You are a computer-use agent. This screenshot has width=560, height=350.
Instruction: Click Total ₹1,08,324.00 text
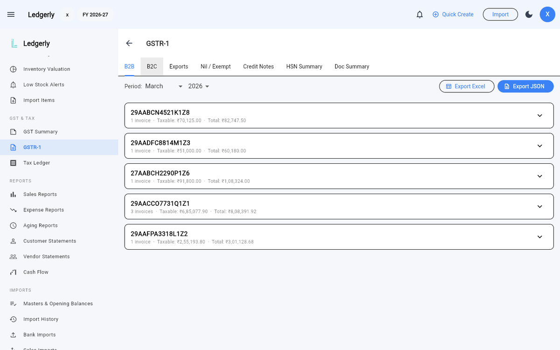[x=229, y=181]
